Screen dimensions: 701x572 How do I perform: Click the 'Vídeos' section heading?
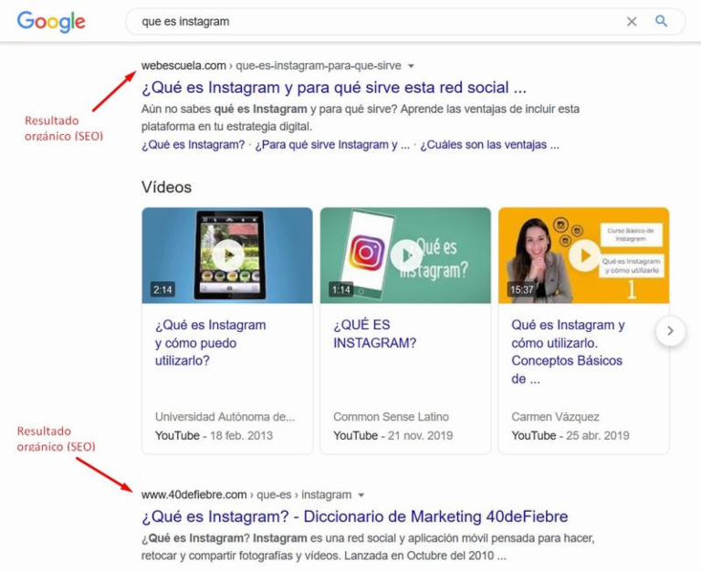click(166, 187)
